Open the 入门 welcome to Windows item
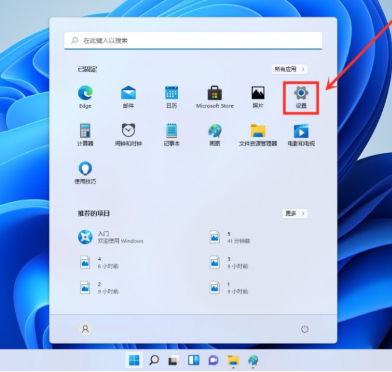 click(111, 237)
